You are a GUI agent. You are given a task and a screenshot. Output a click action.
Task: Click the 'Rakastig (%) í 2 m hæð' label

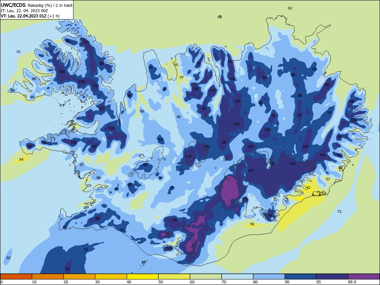[50, 5]
